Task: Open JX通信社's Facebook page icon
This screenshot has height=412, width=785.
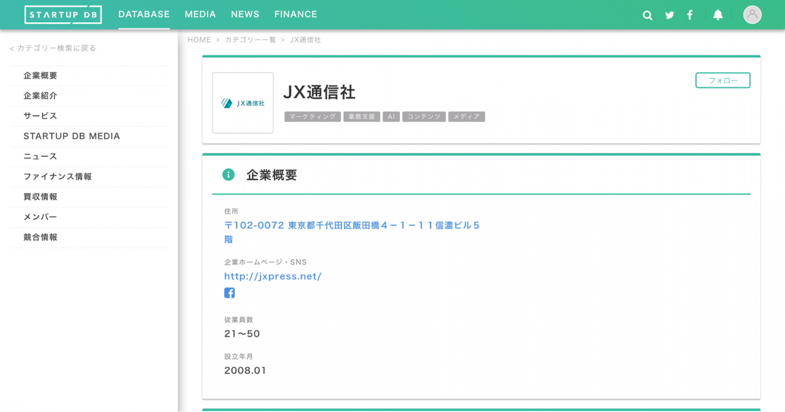Action: pyautogui.click(x=229, y=292)
